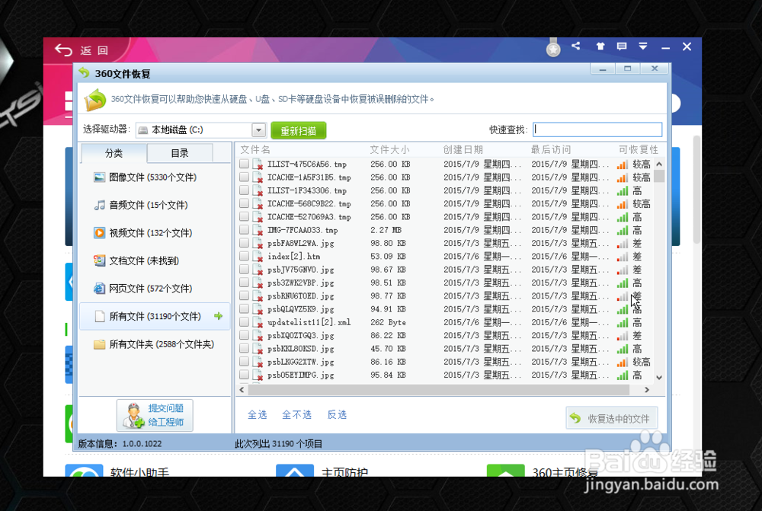
Task: Open the medal badge icon in title bar
Action: coord(553,48)
